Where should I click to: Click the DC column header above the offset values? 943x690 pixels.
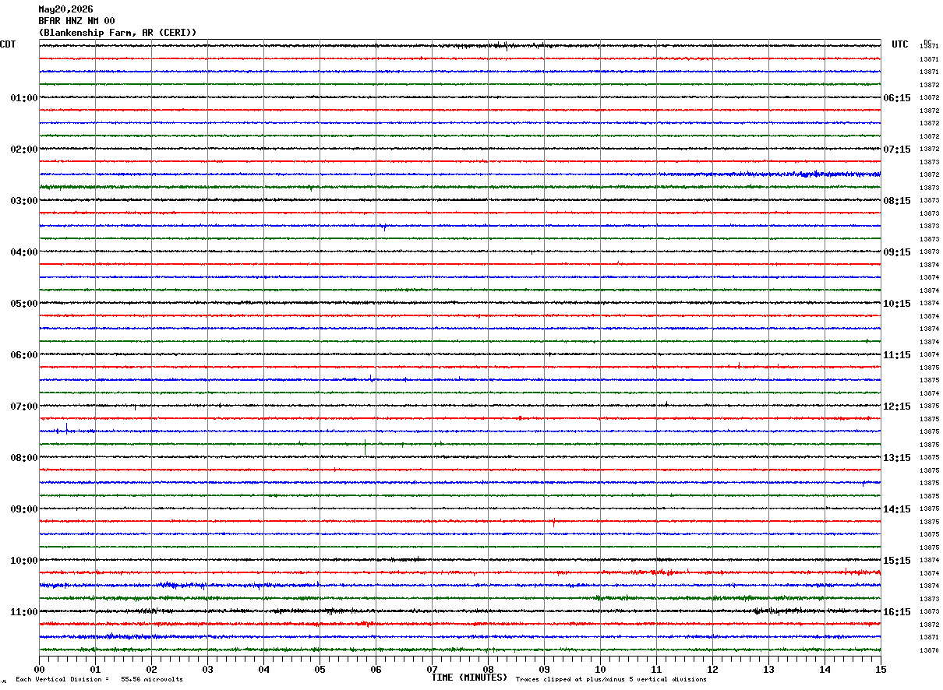click(927, 42)
